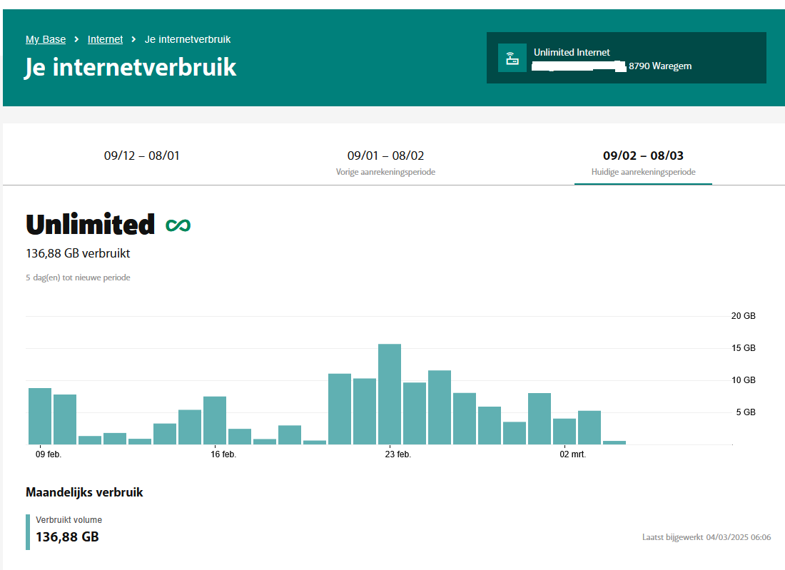This screenshot has width=785, height=570.
Task: Open the Unlimited Internet Waregem address panel
Action: tap(626, 58)
